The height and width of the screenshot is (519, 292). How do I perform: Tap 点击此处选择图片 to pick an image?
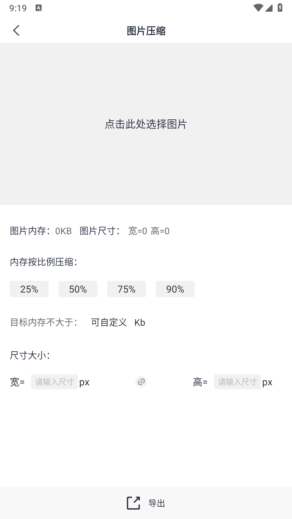(146, 124)
